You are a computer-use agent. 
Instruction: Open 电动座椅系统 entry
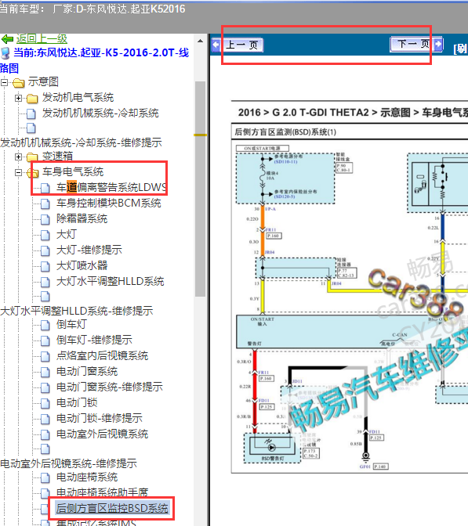(x=87, y=477)
